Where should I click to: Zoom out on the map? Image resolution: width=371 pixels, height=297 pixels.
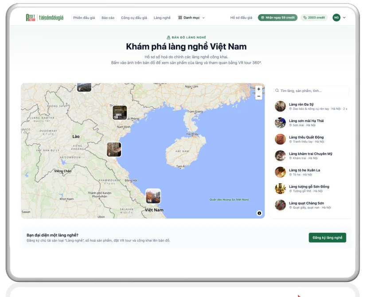258,96
